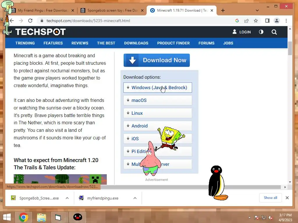The height and width of the screenshot is (223, 298).
Task: Open the Windows Start button
Action: pos(7,217)
